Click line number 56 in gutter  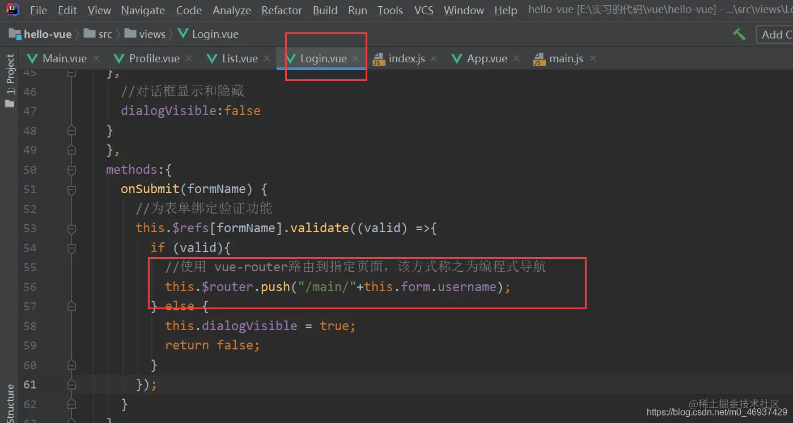30,287
